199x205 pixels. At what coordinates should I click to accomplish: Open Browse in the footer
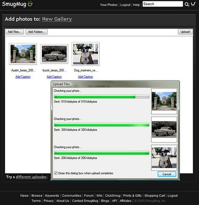click(37, 195)
